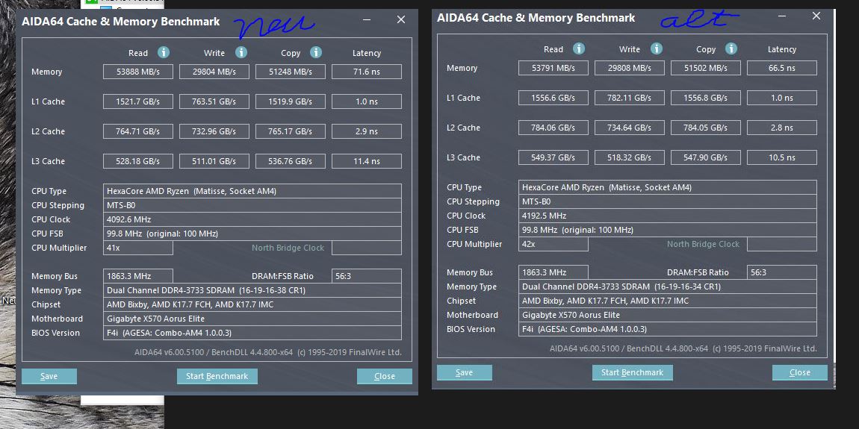
Task: Click left window CPU Stepping MTS-B0 field
Action: [252, 205]
